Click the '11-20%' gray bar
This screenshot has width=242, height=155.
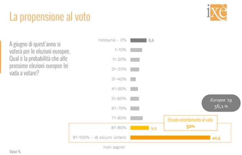click(x=135, y=59)
